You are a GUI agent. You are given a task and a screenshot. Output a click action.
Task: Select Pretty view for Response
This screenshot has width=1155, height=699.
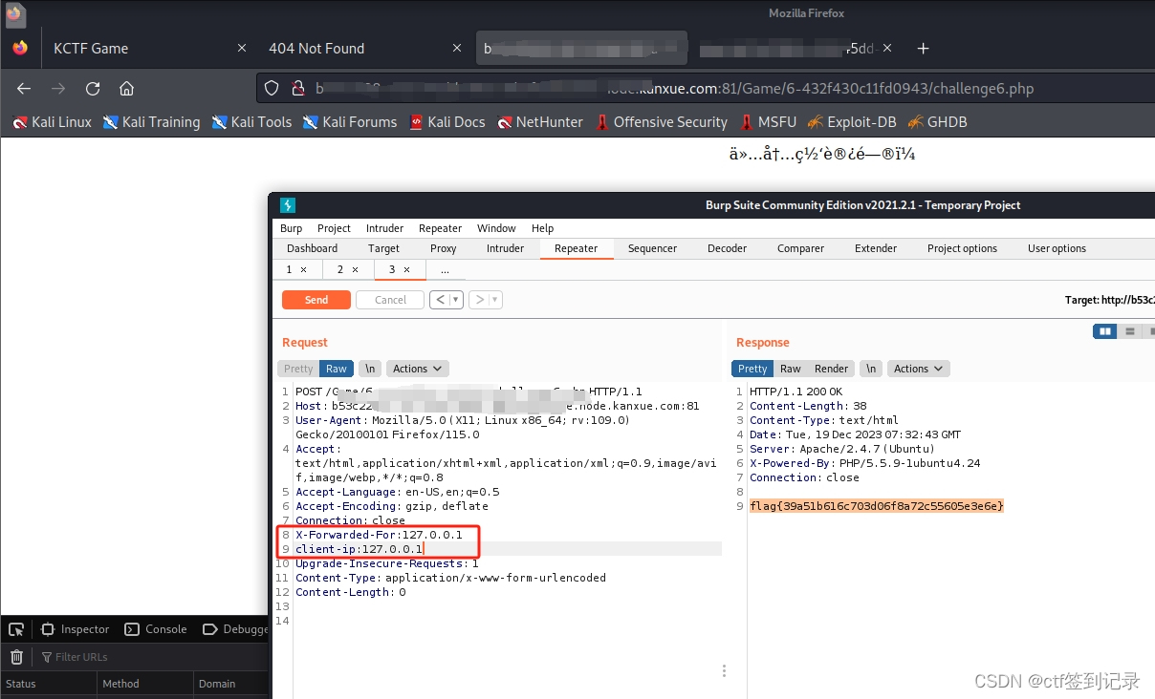click(x=752, y=369)
